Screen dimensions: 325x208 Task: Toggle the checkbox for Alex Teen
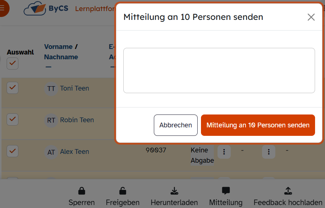13,151
